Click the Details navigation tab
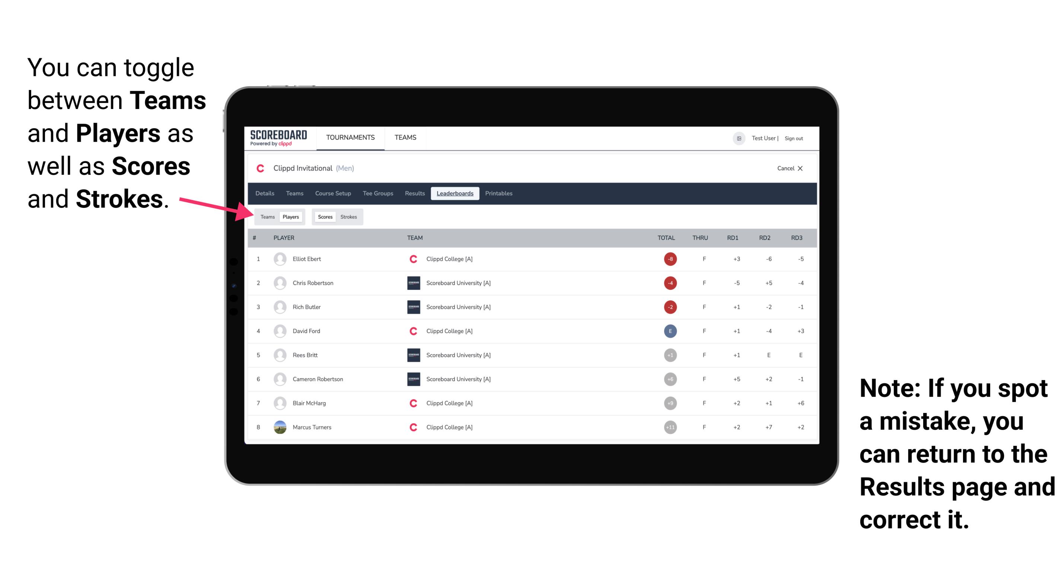The height and width of the screenshot is (571, 1062). 265,193
